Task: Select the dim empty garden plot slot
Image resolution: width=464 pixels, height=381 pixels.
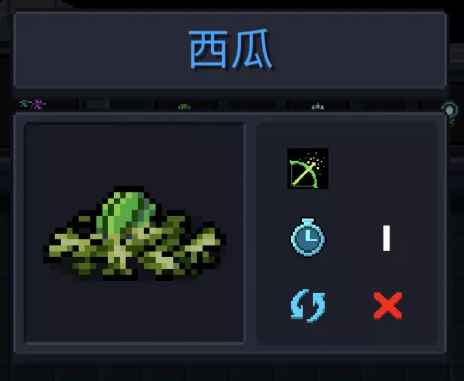Action: (98, 105)
